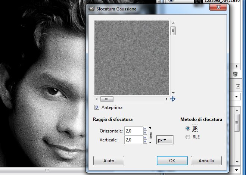Open help with the Aiuto button
The width and height of the screenshot is (246, 175).
point(109,161)
